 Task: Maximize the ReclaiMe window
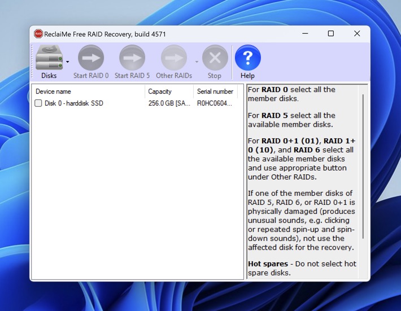[x=330, y=34]
